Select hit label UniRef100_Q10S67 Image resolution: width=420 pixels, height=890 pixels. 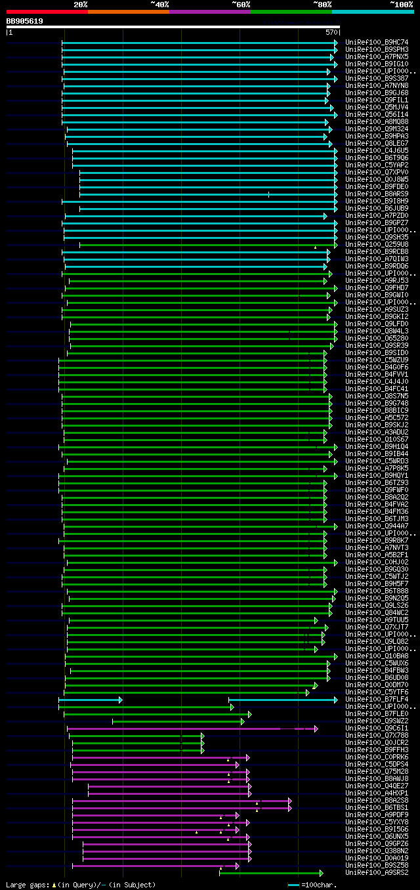tap(377, 440)
